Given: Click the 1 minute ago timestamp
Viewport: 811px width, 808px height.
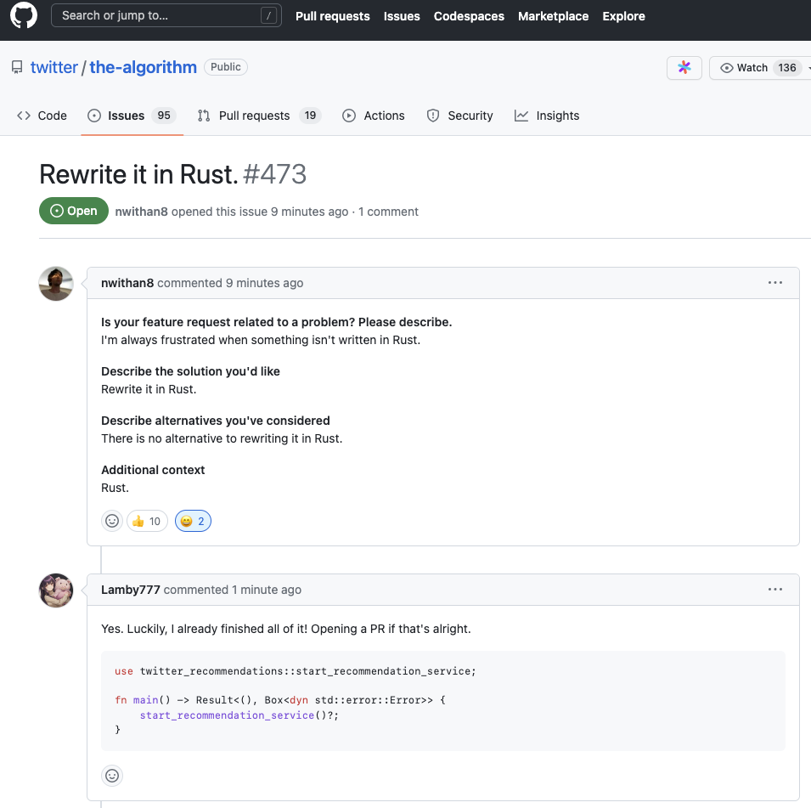Looking at the screenshot, I should tap(267, 590).
